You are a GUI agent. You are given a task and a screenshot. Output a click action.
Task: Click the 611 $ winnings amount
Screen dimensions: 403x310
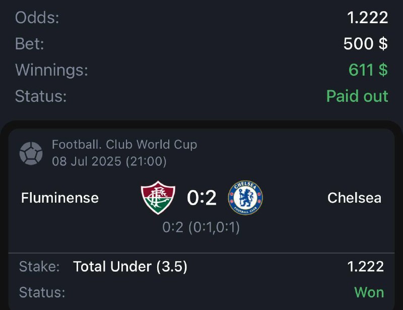click(x=368, y=70)
